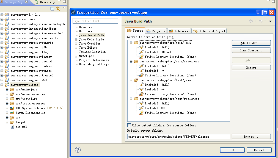Select cas-server-webapp/src/test/java source folder icon

pos(136,80)
